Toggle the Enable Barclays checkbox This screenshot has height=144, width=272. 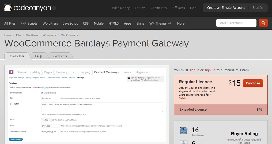pyautogui.click(x=42, y=93)
